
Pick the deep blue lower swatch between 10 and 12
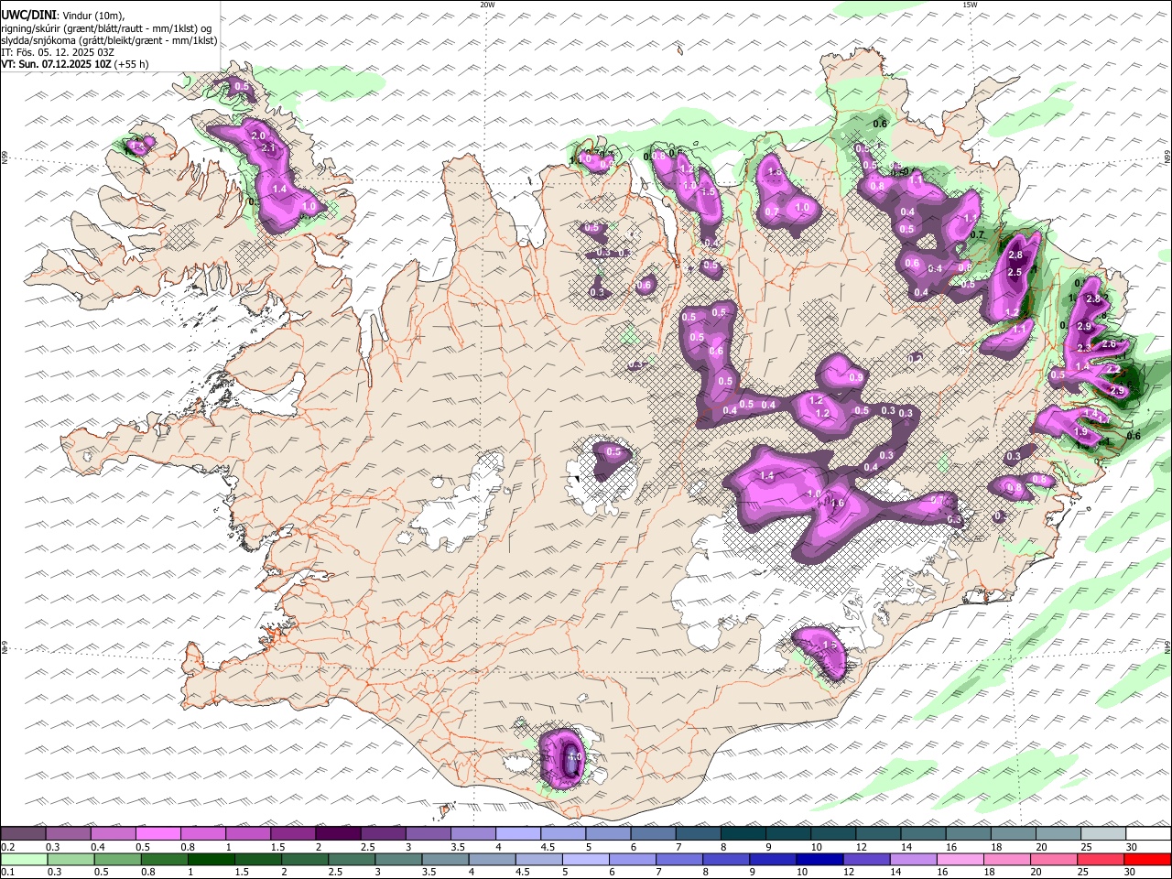(x=820, y=859)
